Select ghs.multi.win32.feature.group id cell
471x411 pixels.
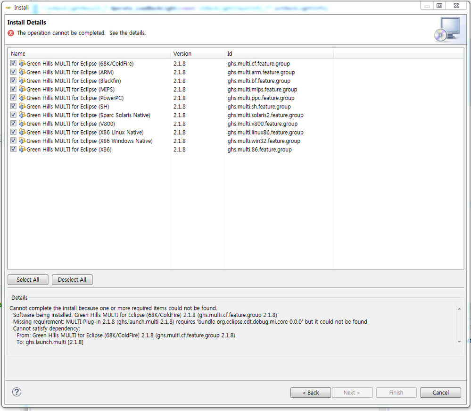pyautogui.click(x=264, y=141)
